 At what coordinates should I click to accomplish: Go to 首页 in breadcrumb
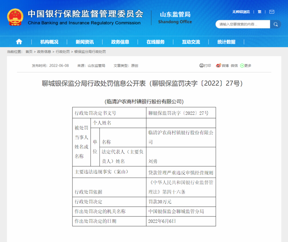pyautogui.click(x=29, y=51)
